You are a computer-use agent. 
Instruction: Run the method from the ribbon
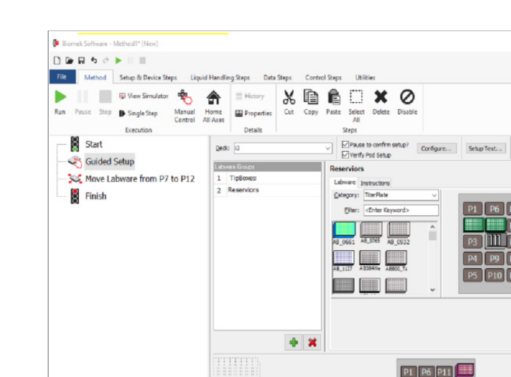[60, 103]
